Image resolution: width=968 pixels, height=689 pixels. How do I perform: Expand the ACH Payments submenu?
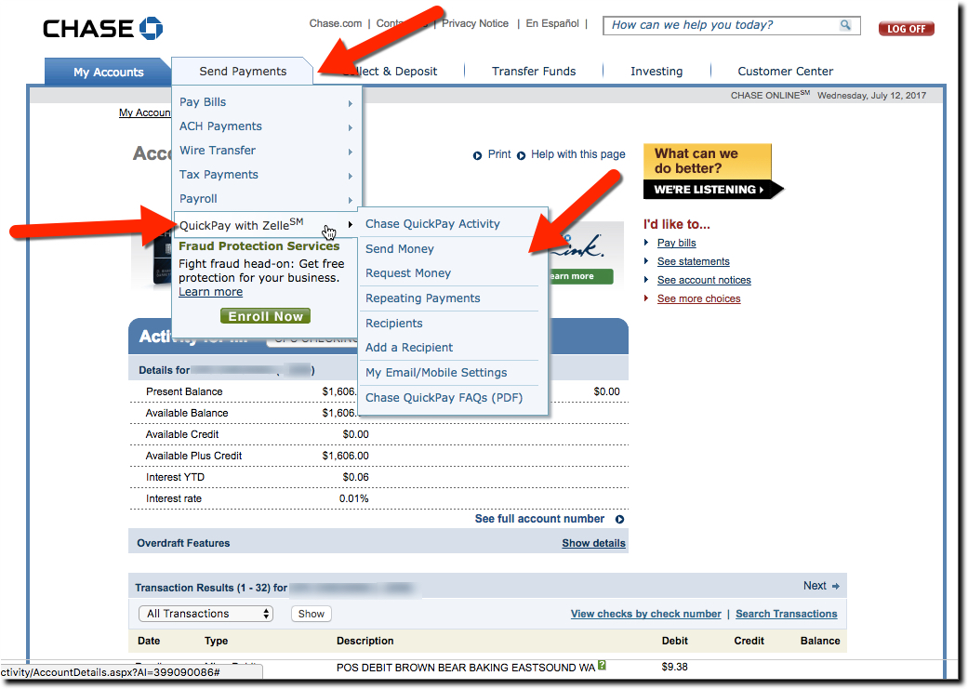[220, 126]
